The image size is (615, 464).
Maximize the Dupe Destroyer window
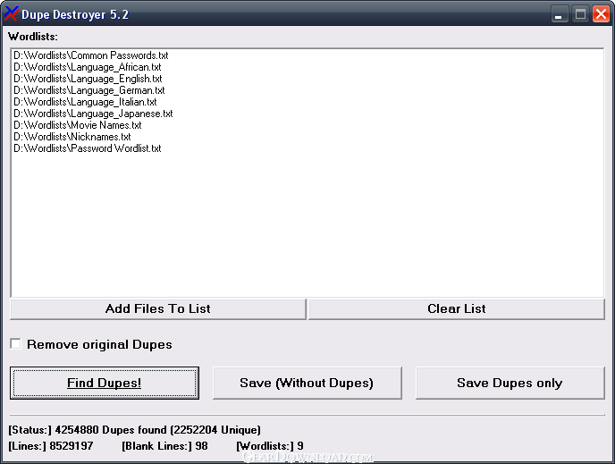(580, 14)
